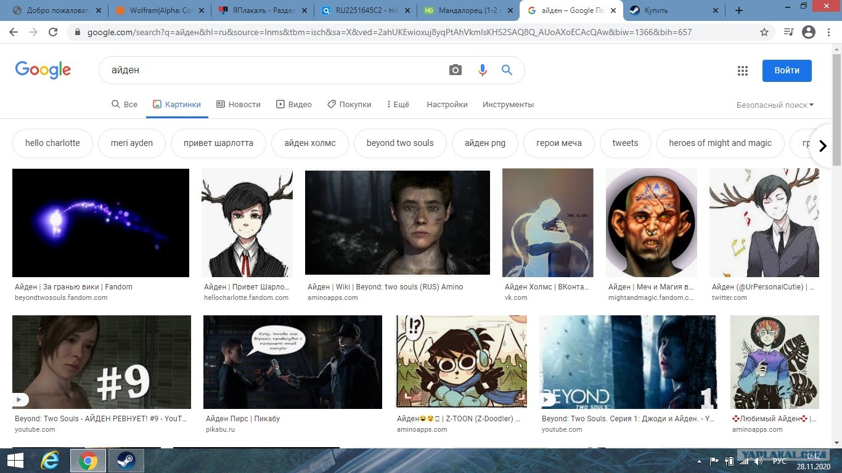842x473 pixels.
Task: Launch Internet Explorer from the taskbar
Action: point(50,461)
